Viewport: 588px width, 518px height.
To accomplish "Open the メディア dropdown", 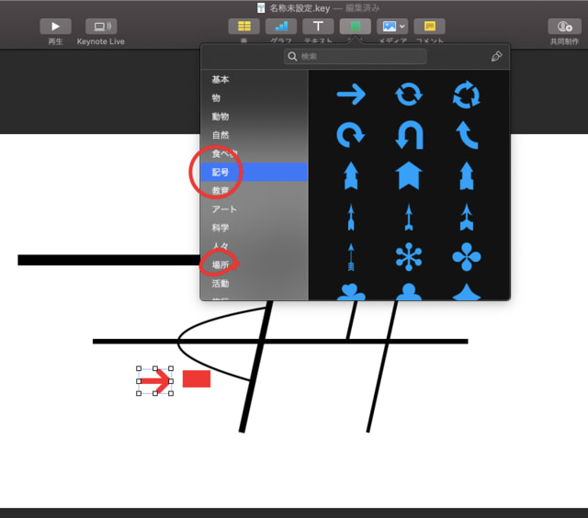I will tap(392, 27).
